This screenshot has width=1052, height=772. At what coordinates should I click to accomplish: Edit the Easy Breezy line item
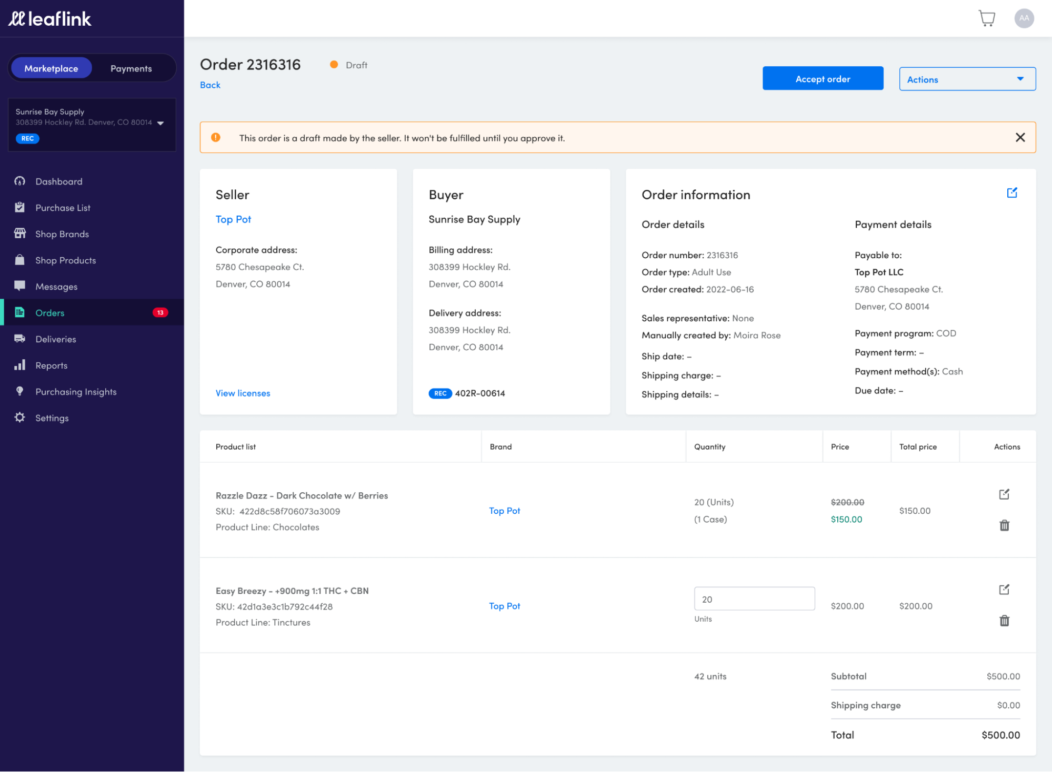click(1004, 590)
